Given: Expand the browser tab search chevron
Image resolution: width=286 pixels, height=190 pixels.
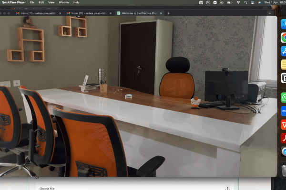Looking at the screenshot, I should pyautogui.click(x=270, y=13).
